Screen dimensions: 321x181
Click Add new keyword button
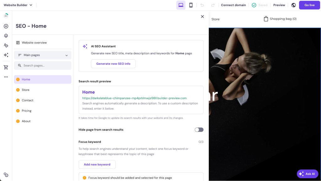coord(97,164)
